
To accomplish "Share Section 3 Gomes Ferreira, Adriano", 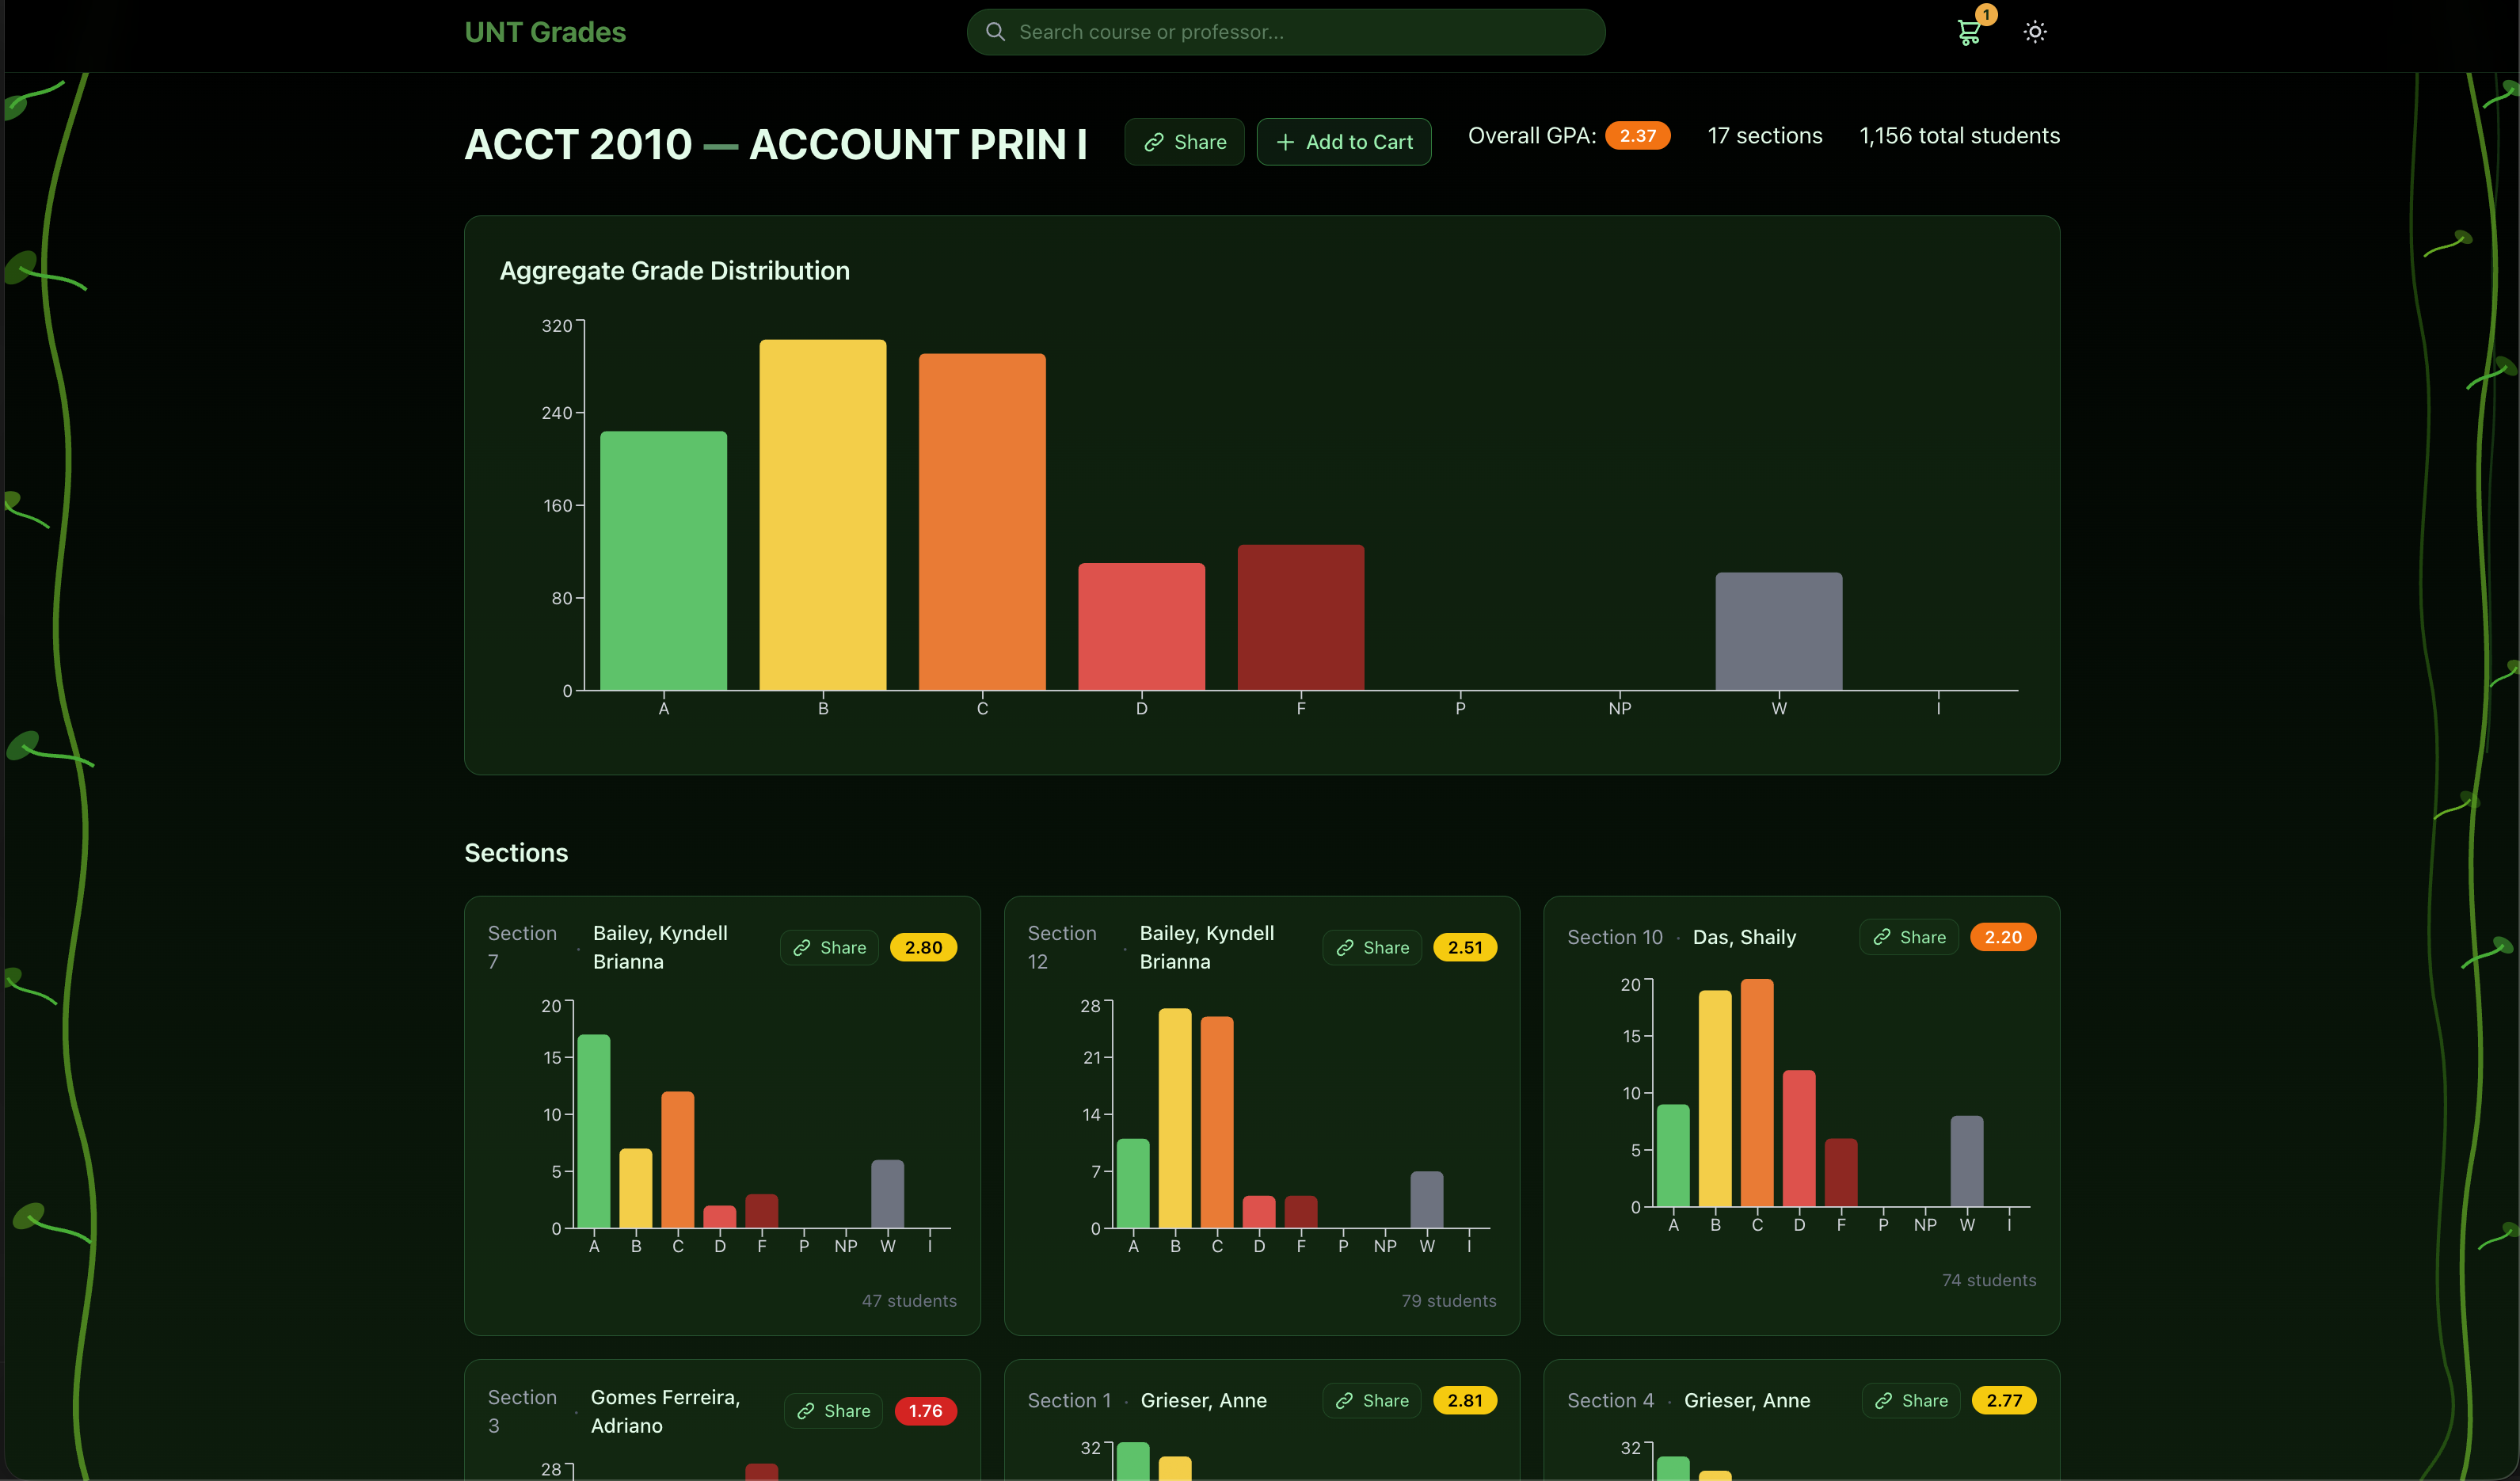I will tap(833, 1411).
